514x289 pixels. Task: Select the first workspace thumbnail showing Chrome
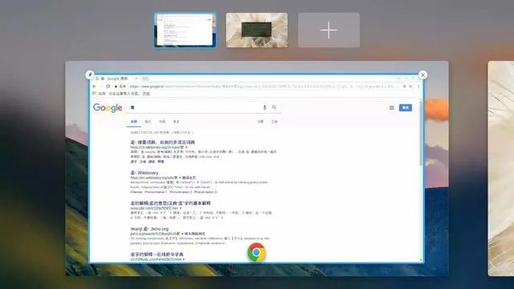186,30
